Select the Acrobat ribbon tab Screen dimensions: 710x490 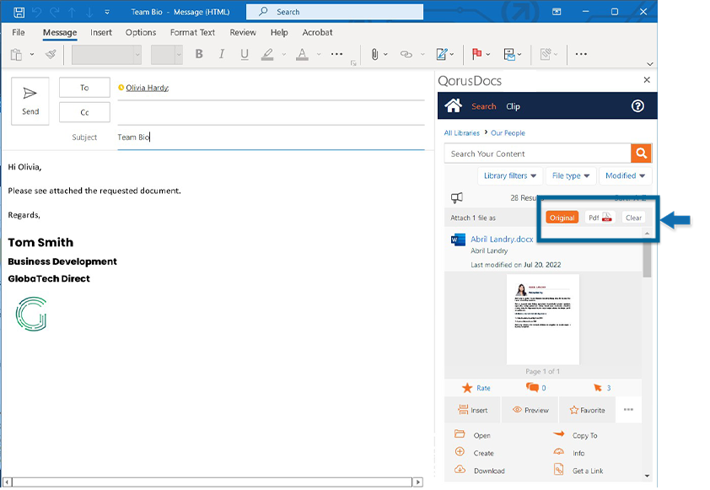click(317, 33)
